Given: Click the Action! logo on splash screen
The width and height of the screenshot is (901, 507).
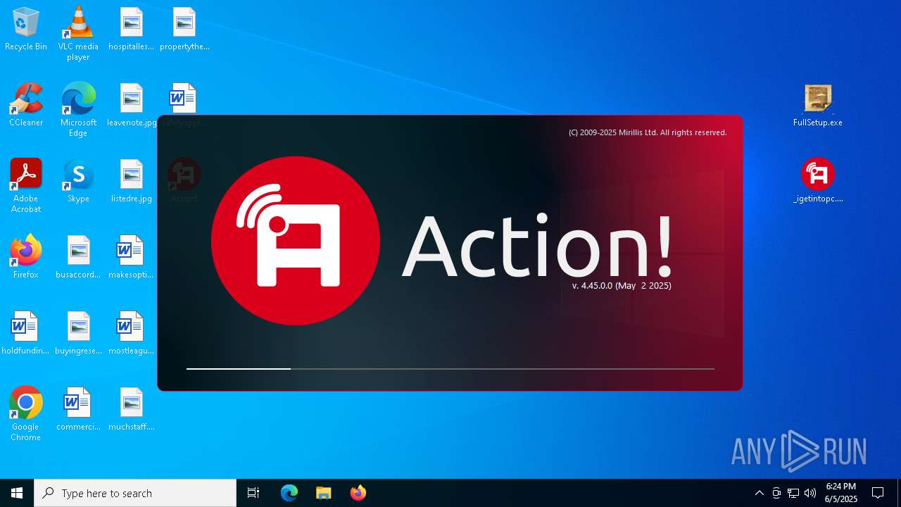Looking at the screenshot, I should click(x=296, y=241).
